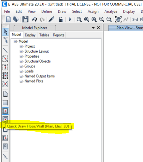This screenshot has height=162, width=143.
Task: Select the Draw Rectangular Floor/Wall tool
Action: coord(5,102)
